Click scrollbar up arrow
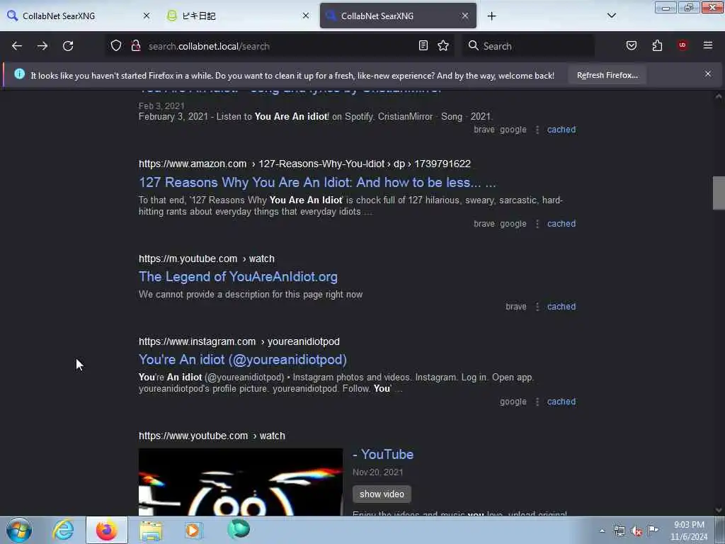725x544 pixels. click(x=719, y=96)
